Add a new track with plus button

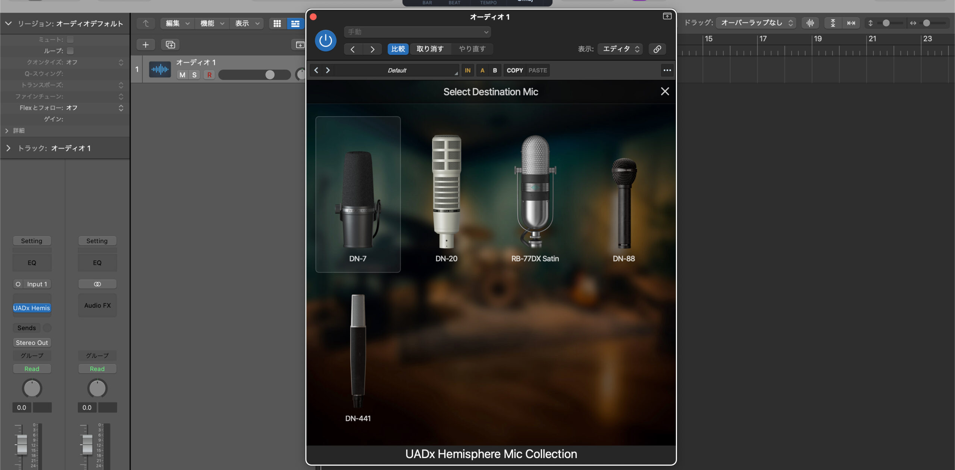click(x=145, y=45)
